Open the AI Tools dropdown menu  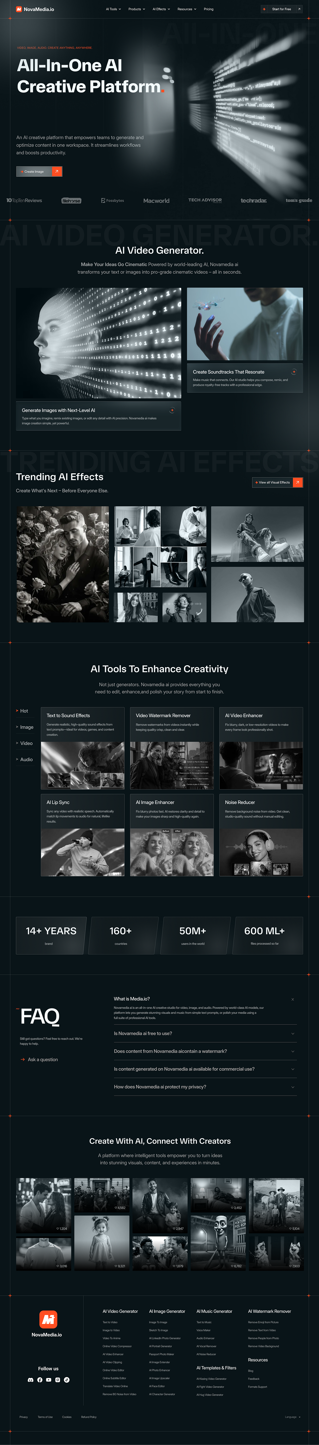coord(113,9)
